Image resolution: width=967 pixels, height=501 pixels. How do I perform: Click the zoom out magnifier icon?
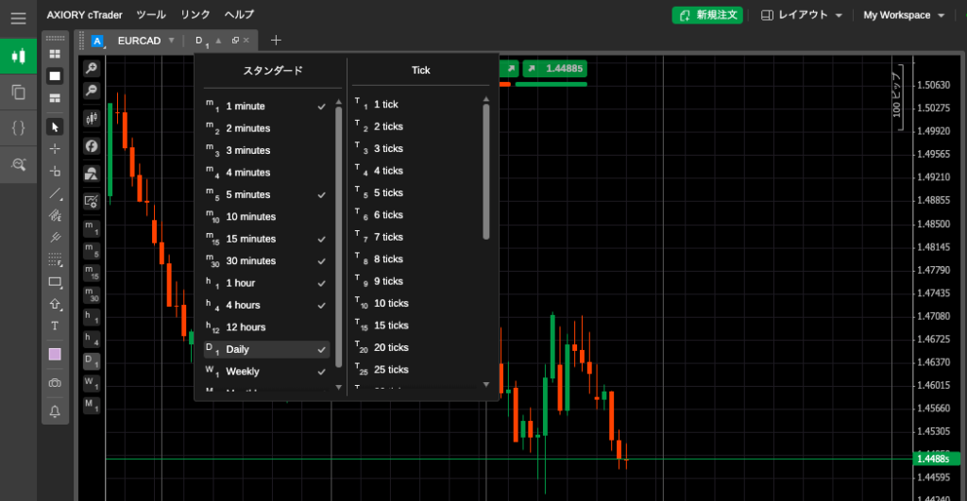92,91
